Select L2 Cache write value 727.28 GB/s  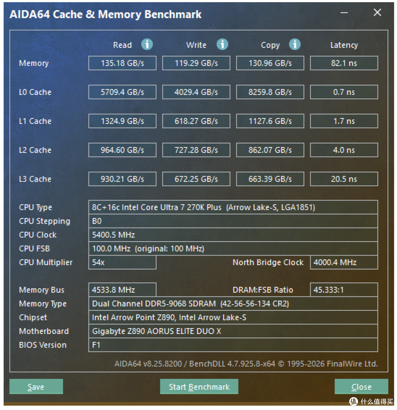(196, 150)
